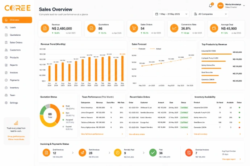Click the Invoices sidebar icon
Image resolution: width=250 pixels, height=166 pixels.
pyautogui.click(x=6, y=73)
